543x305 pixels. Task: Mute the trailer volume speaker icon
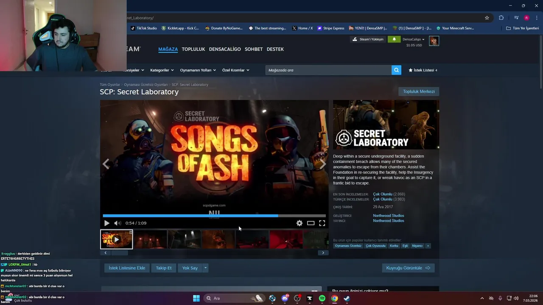click(118, 223)
